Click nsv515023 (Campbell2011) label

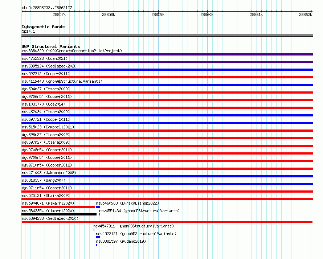coord(48,127)
